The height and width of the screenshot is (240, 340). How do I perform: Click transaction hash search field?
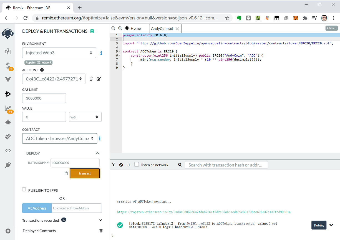click(x=226, y=165)
